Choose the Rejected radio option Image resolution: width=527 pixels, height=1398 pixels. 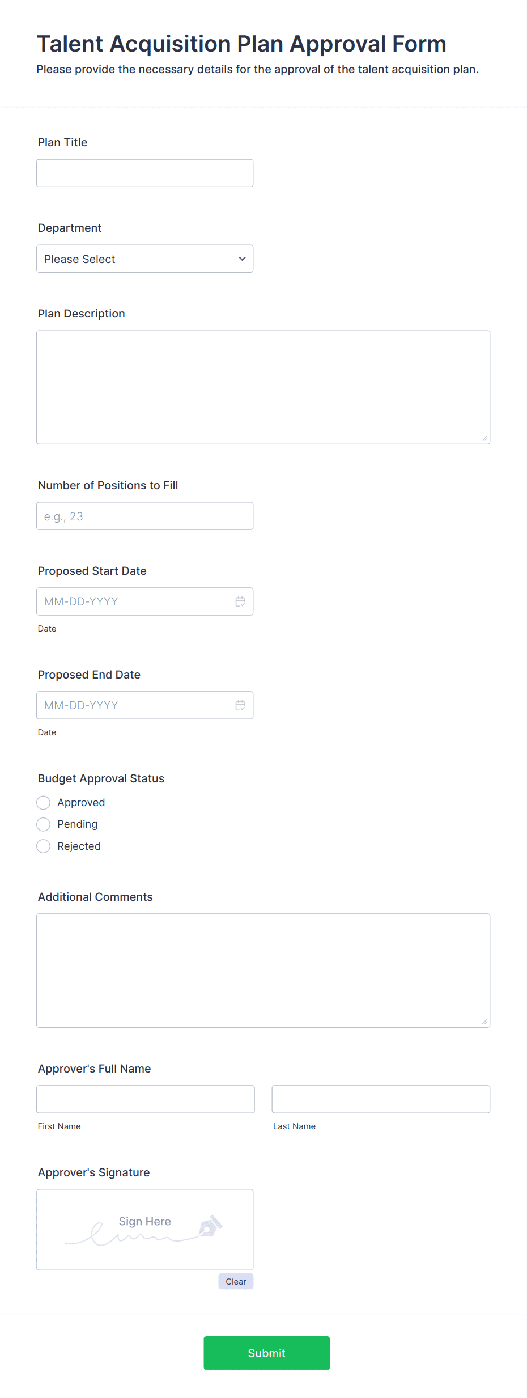click(x=44, y=846)
